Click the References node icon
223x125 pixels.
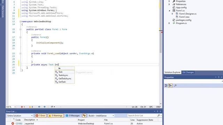pos(174,5)
